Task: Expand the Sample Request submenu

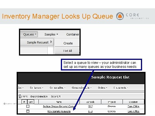Action: [x=37, y=42]
